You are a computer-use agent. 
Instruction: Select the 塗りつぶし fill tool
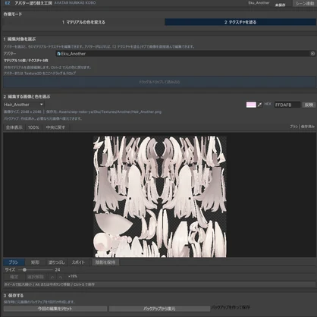point(57,262)
